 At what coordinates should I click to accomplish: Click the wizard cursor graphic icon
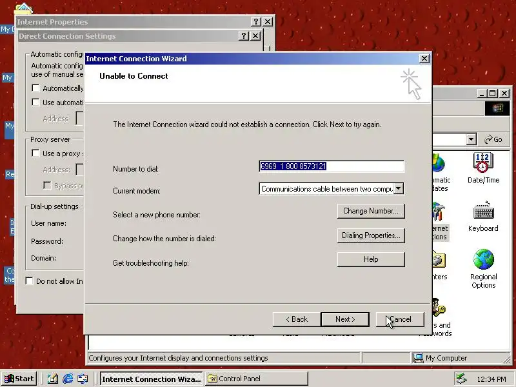[x=412, y=84]
